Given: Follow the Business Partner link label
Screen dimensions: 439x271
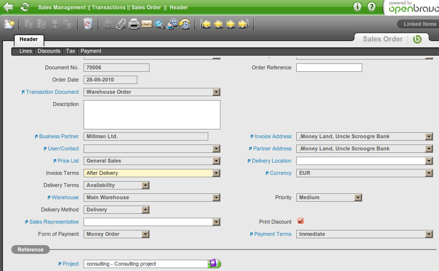Looking at the screenshot, I should (59, 137).
